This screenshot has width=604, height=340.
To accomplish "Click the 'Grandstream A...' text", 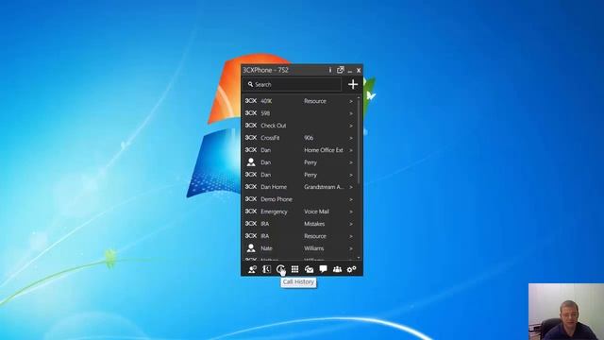I will click(x=324, y=187).
